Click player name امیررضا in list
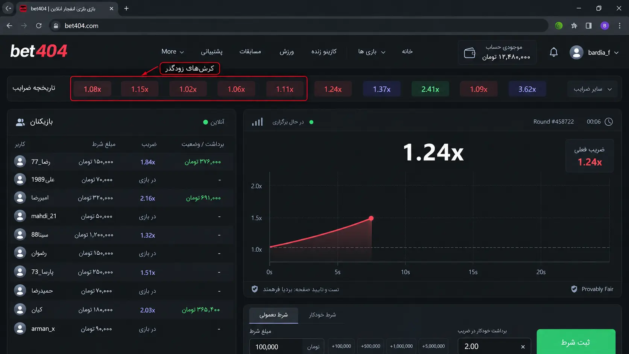Image resolution: width=629 pixels, height=354 pixels. point(40,198)
